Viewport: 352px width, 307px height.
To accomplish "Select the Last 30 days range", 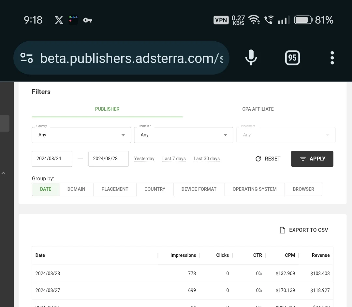I will [x=207, y=159].
